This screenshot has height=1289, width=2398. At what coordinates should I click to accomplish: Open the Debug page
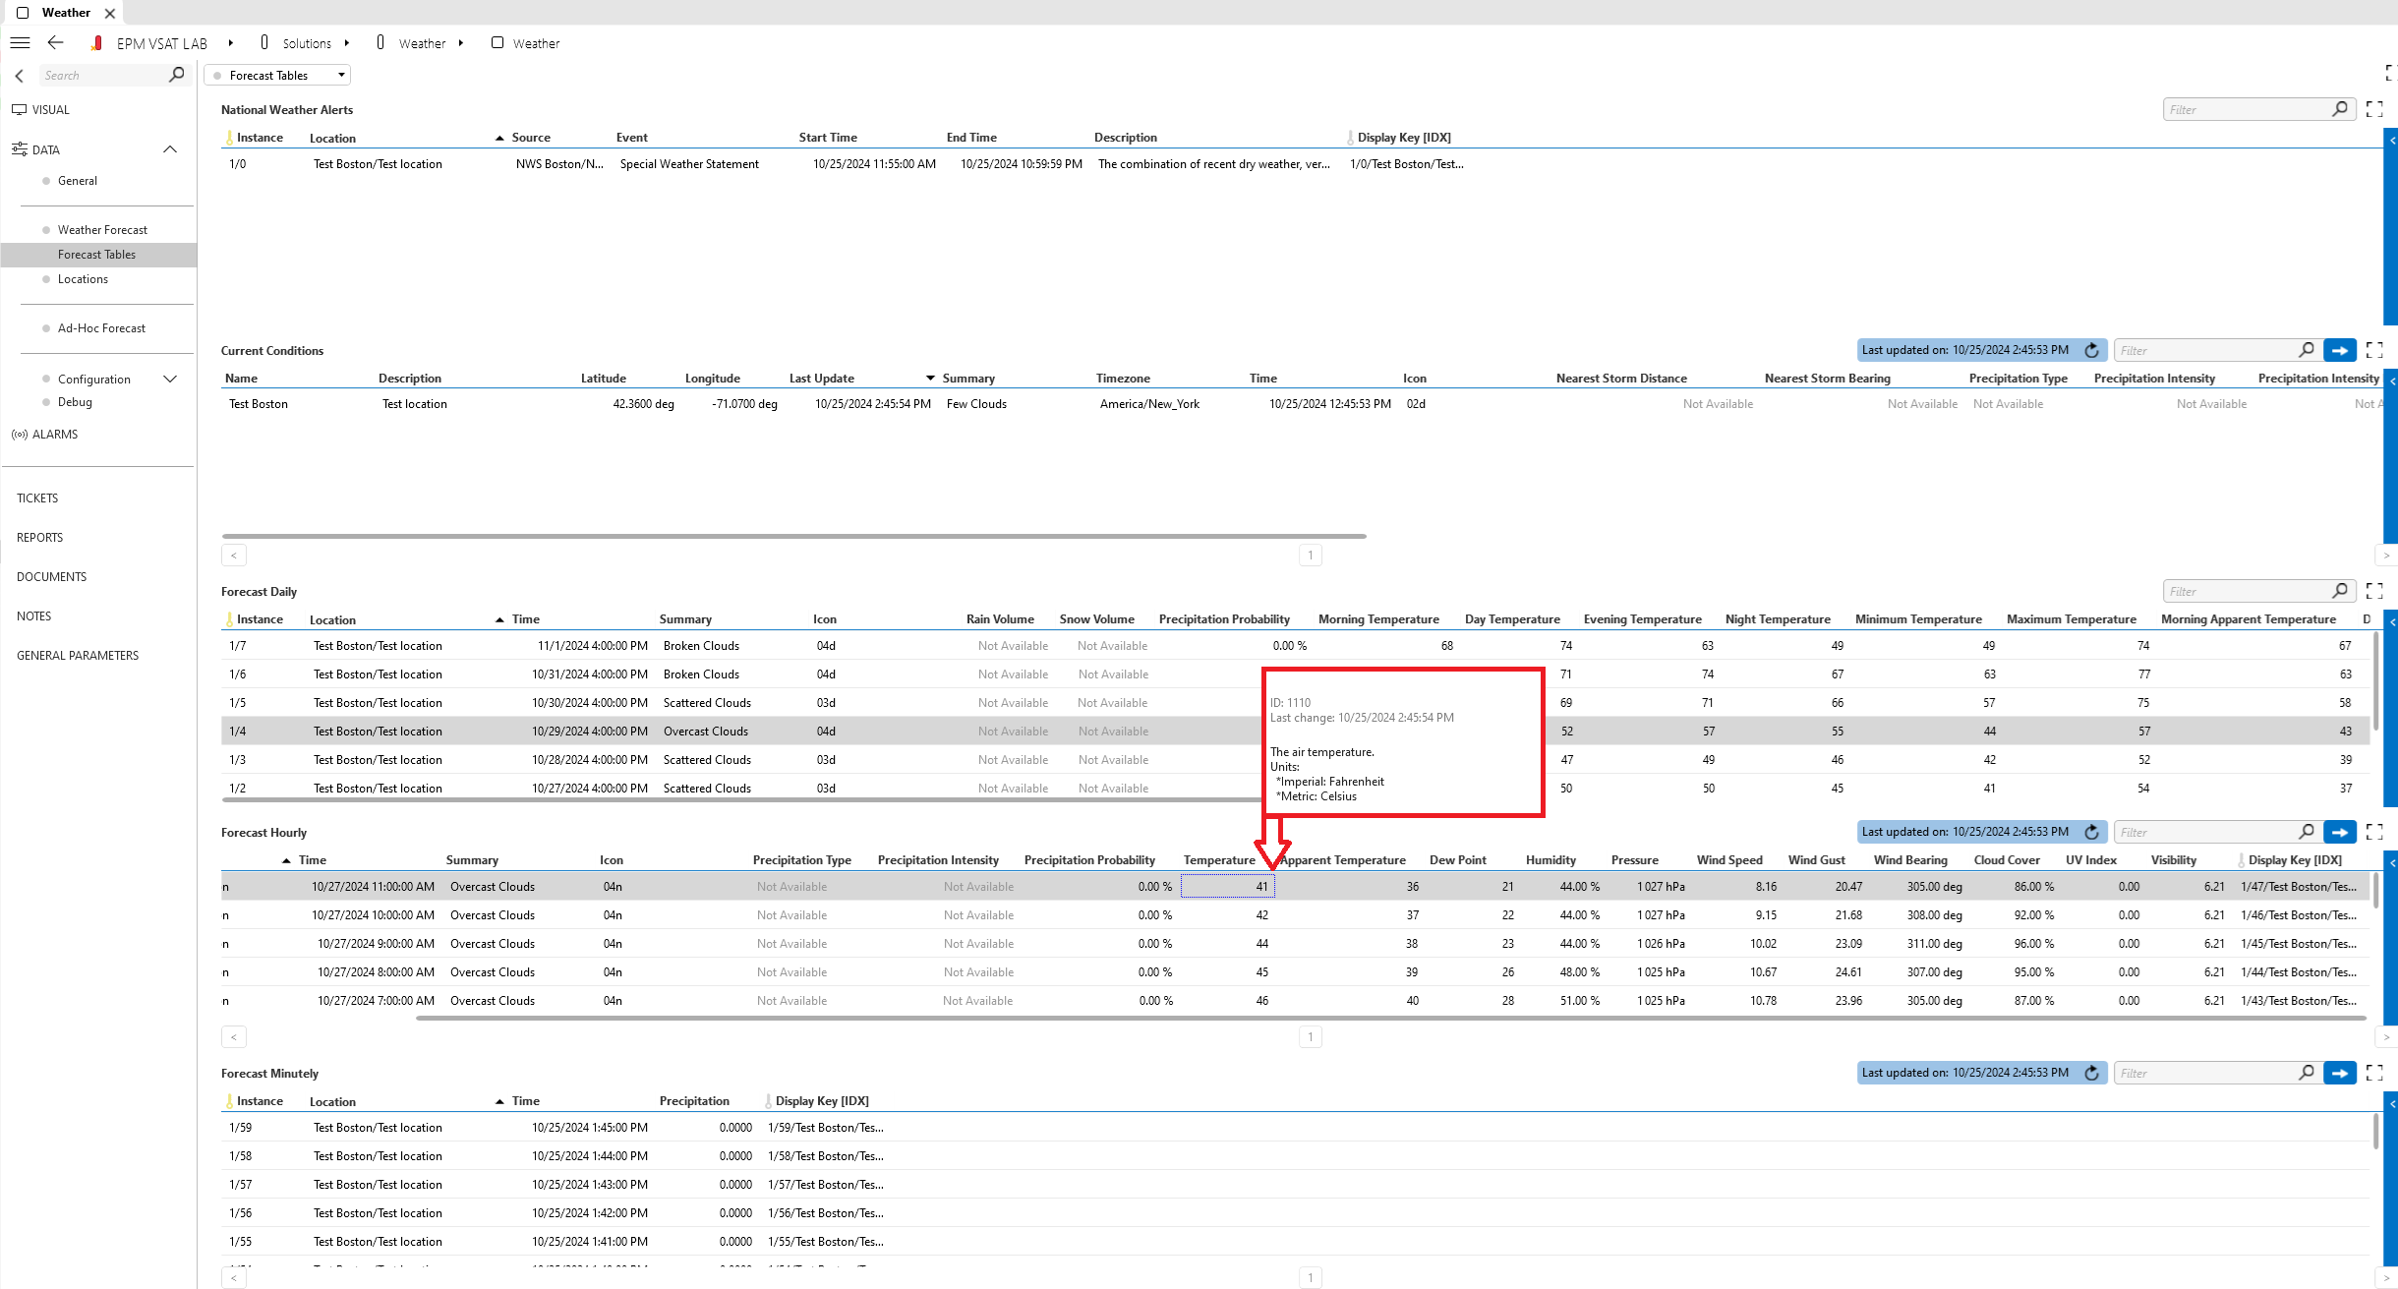pos(75,402)
